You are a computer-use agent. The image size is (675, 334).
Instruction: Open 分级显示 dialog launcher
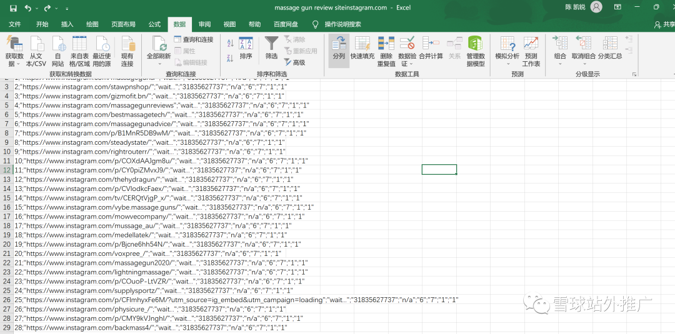click(634, 74)
